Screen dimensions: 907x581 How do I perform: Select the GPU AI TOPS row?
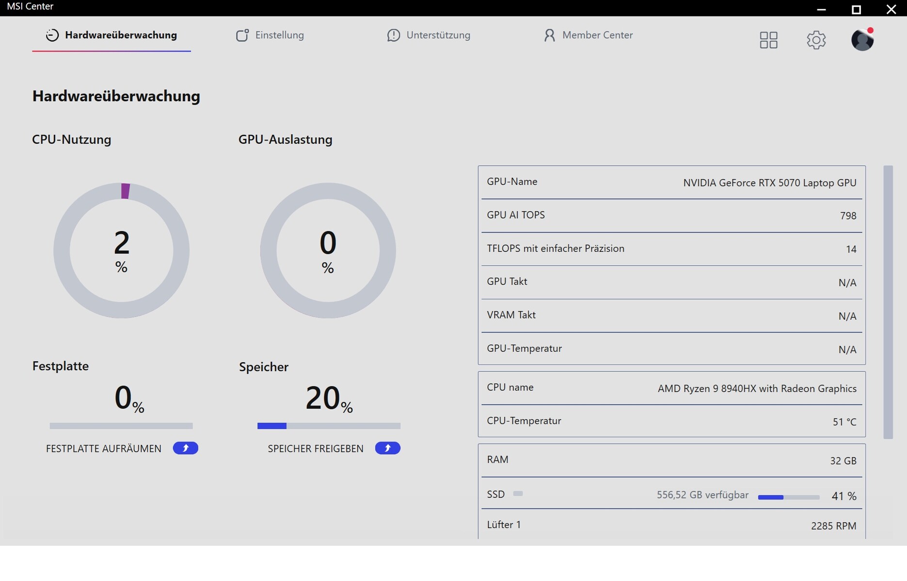pos(672,215)
